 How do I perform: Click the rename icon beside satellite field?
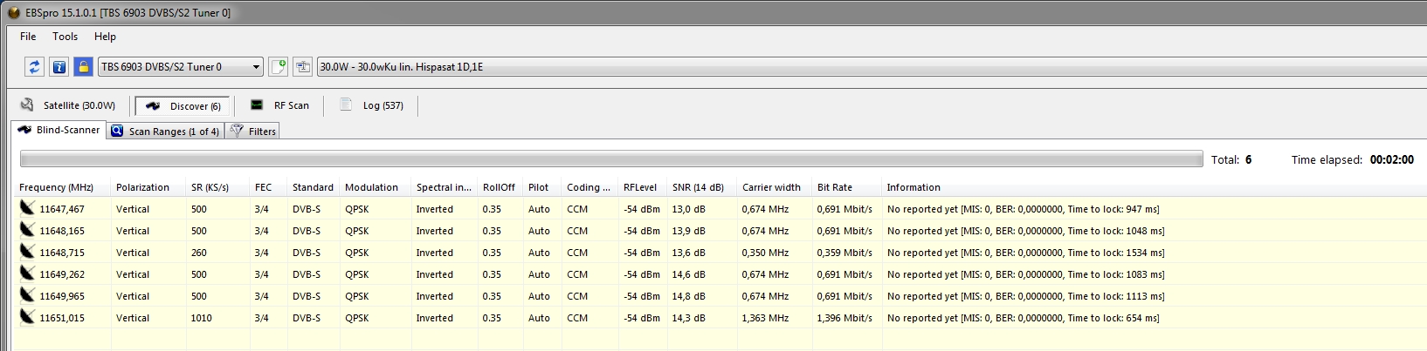click(x=303, y=67)
